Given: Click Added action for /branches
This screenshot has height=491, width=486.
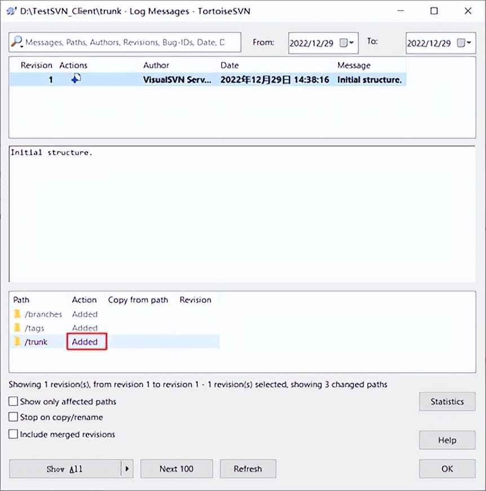Looking at the screenshot, I should point(85,314).
